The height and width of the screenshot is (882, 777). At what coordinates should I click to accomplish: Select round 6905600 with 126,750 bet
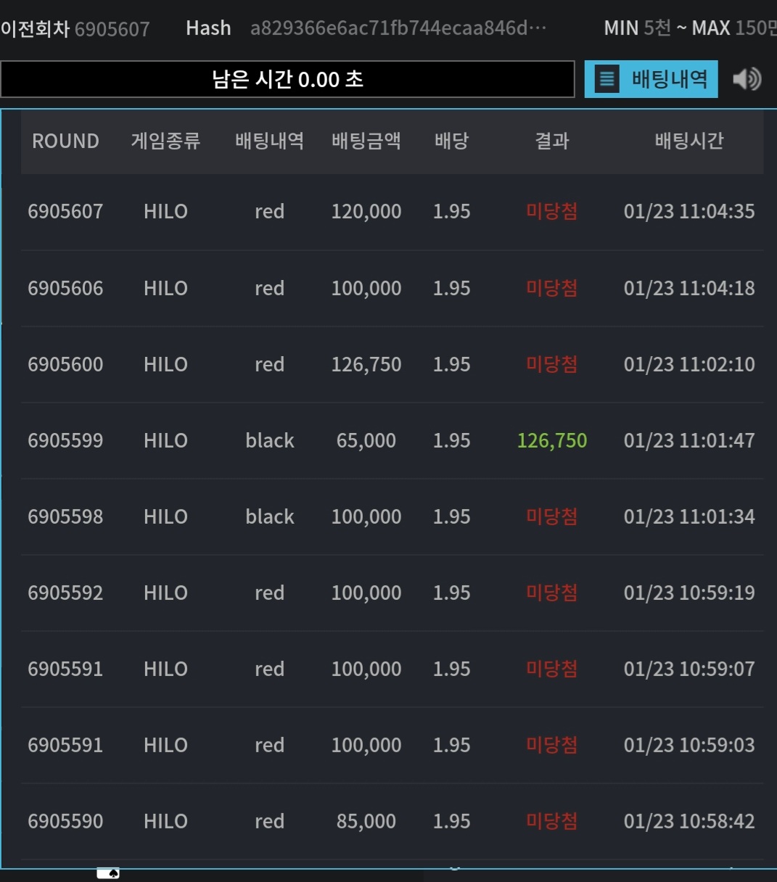pos(392,364)
